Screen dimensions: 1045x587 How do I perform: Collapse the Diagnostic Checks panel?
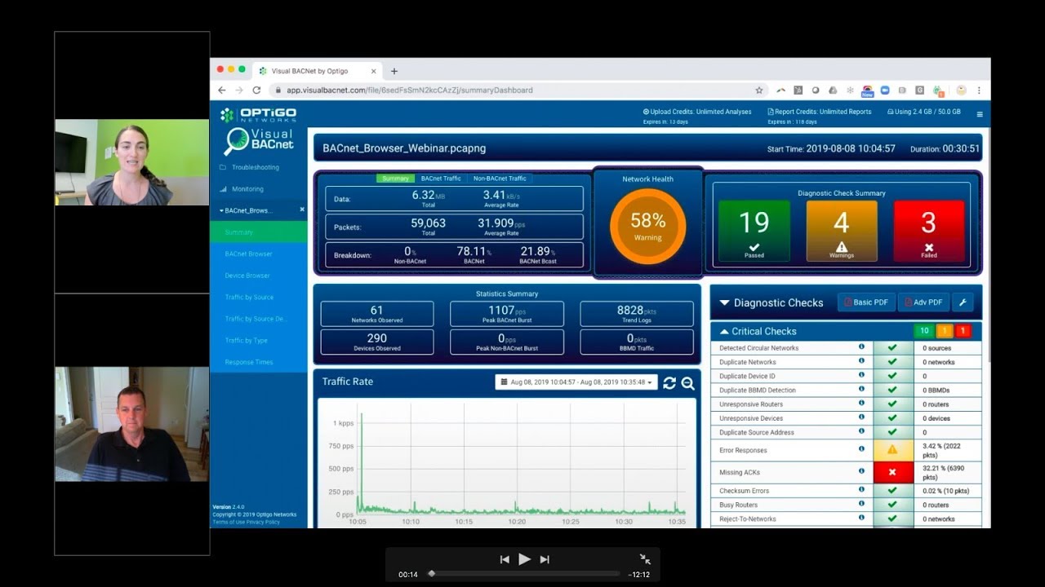(x=724, y=303)
